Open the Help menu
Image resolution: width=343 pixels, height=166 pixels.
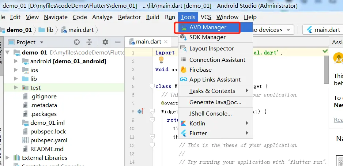coord(250,17)
